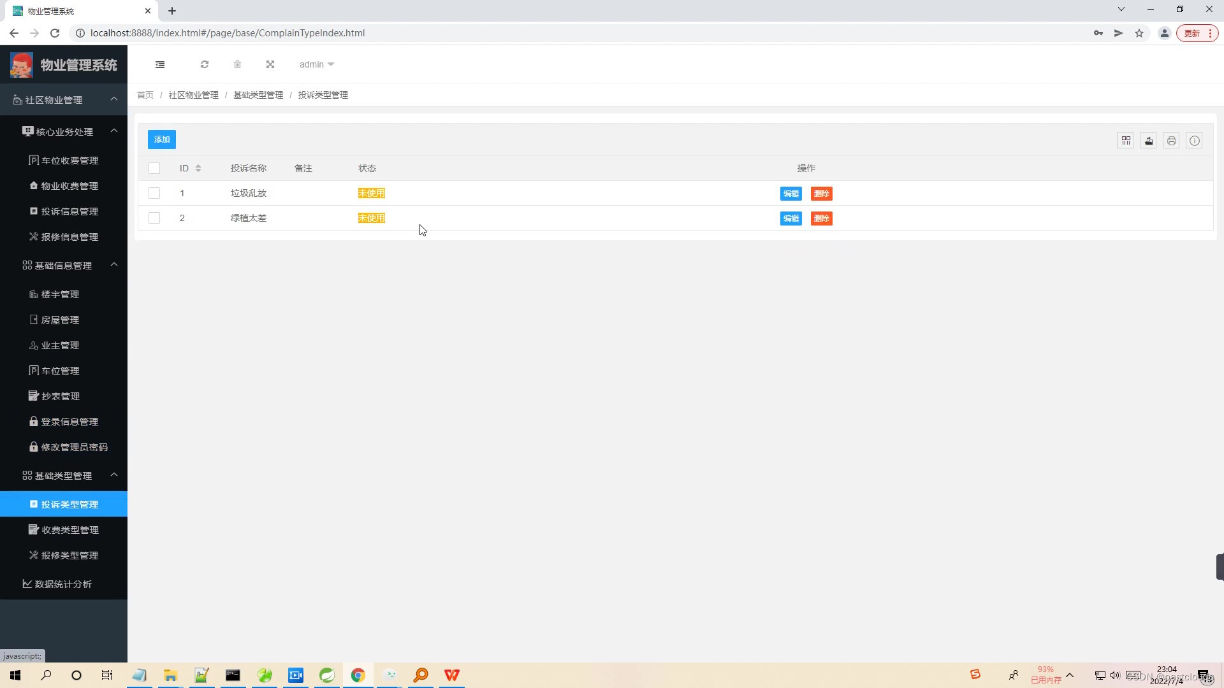
Task: Collapse the sidebar menu icon
Action: pyautogui.click(x=160, y=64)
